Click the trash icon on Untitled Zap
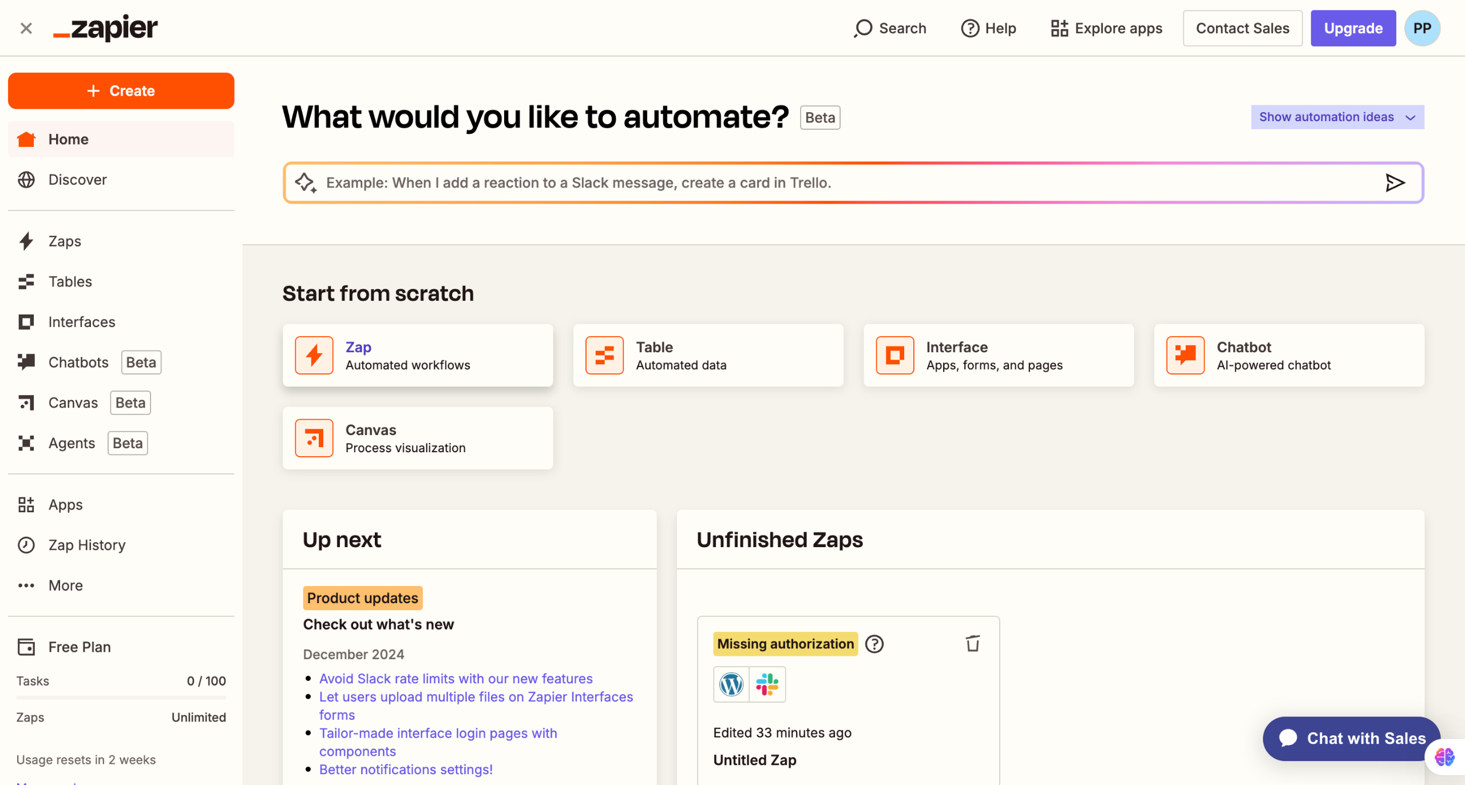Screen dimensions: 1465x785 coord(972,644)
